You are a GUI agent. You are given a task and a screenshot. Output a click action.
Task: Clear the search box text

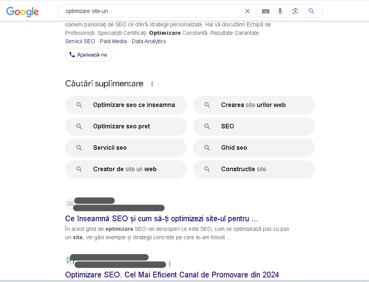248,11
